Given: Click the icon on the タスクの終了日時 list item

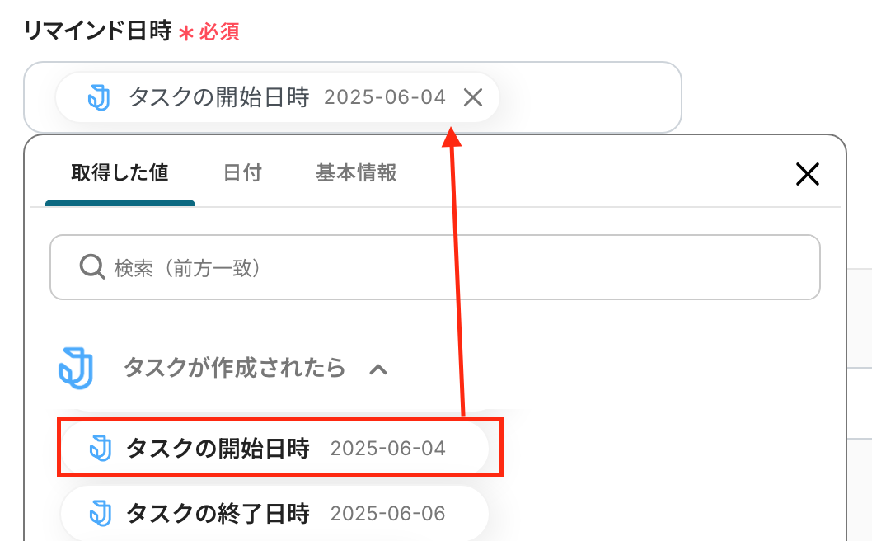Looking at the screenshot, I should (x=100, y=514).
